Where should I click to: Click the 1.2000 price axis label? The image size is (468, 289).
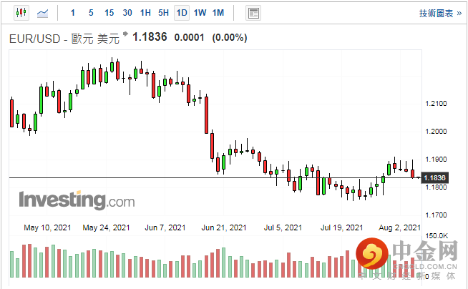pos(434,132)
